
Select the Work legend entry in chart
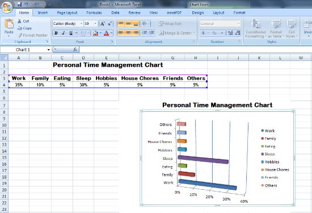pyautogui.click(x=268, y=131)
